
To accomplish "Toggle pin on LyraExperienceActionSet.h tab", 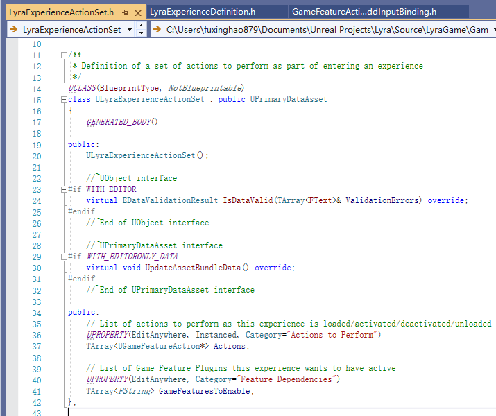I will click(x=126, y=13).
